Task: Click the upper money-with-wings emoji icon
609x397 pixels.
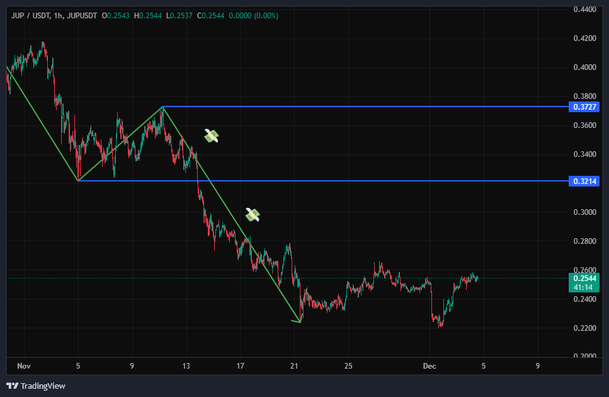Action: pyautogui.click(x=212, y=135)
